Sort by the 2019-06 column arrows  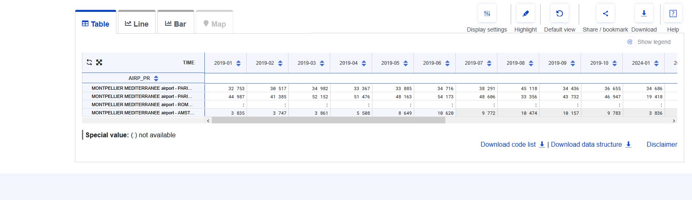click(447, 63)
